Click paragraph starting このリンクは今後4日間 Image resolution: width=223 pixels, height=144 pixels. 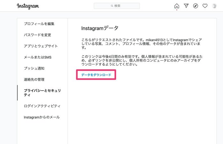click(142, 60)
